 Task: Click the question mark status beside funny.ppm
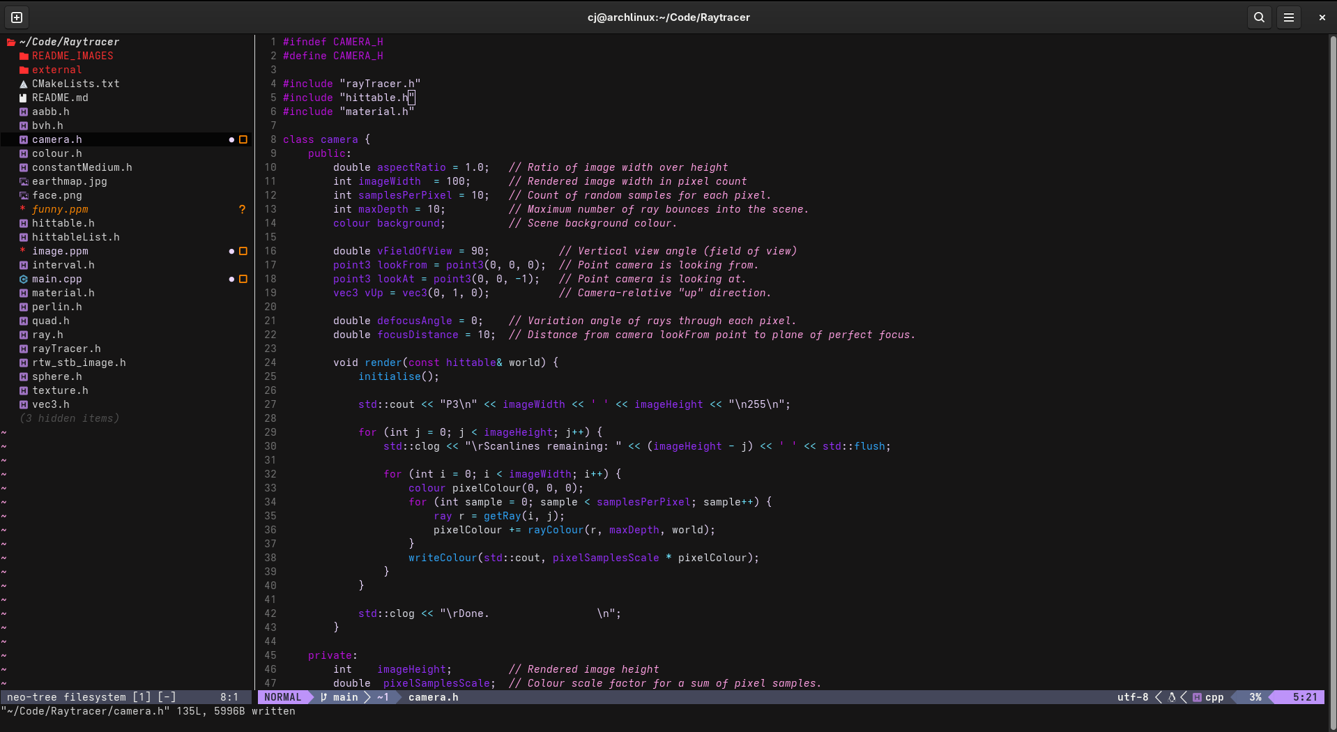pos(242,209)
